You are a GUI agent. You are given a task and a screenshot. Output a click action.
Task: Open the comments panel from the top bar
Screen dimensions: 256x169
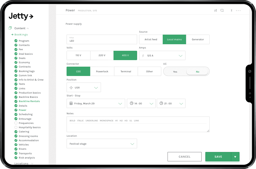tap(222, 10)
